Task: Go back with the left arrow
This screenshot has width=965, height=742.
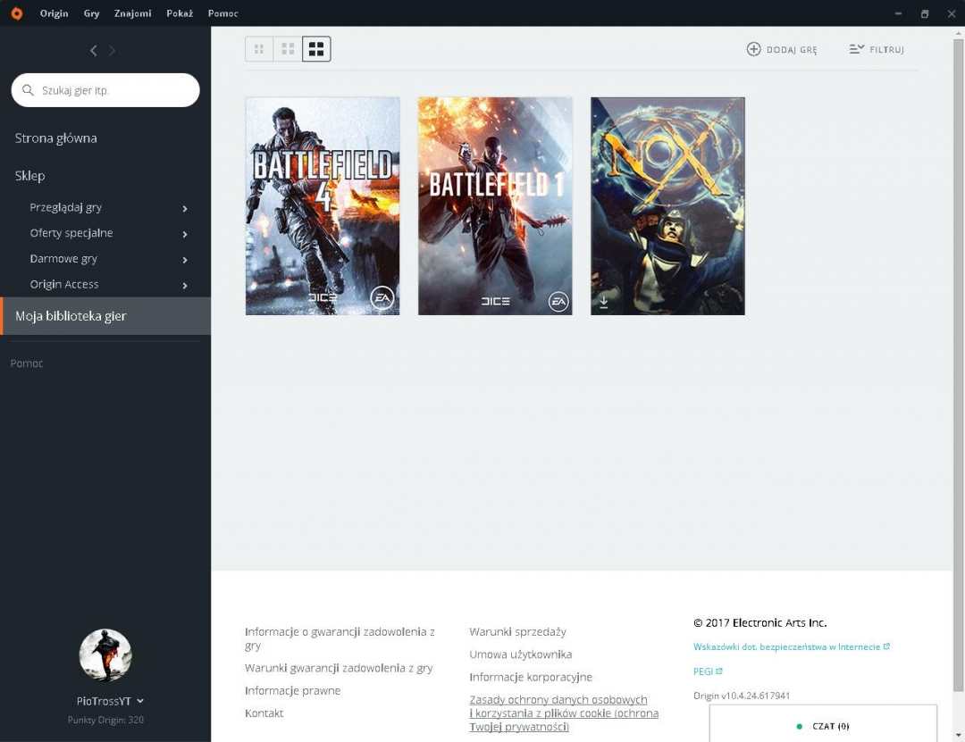Action: click(94, 51)
